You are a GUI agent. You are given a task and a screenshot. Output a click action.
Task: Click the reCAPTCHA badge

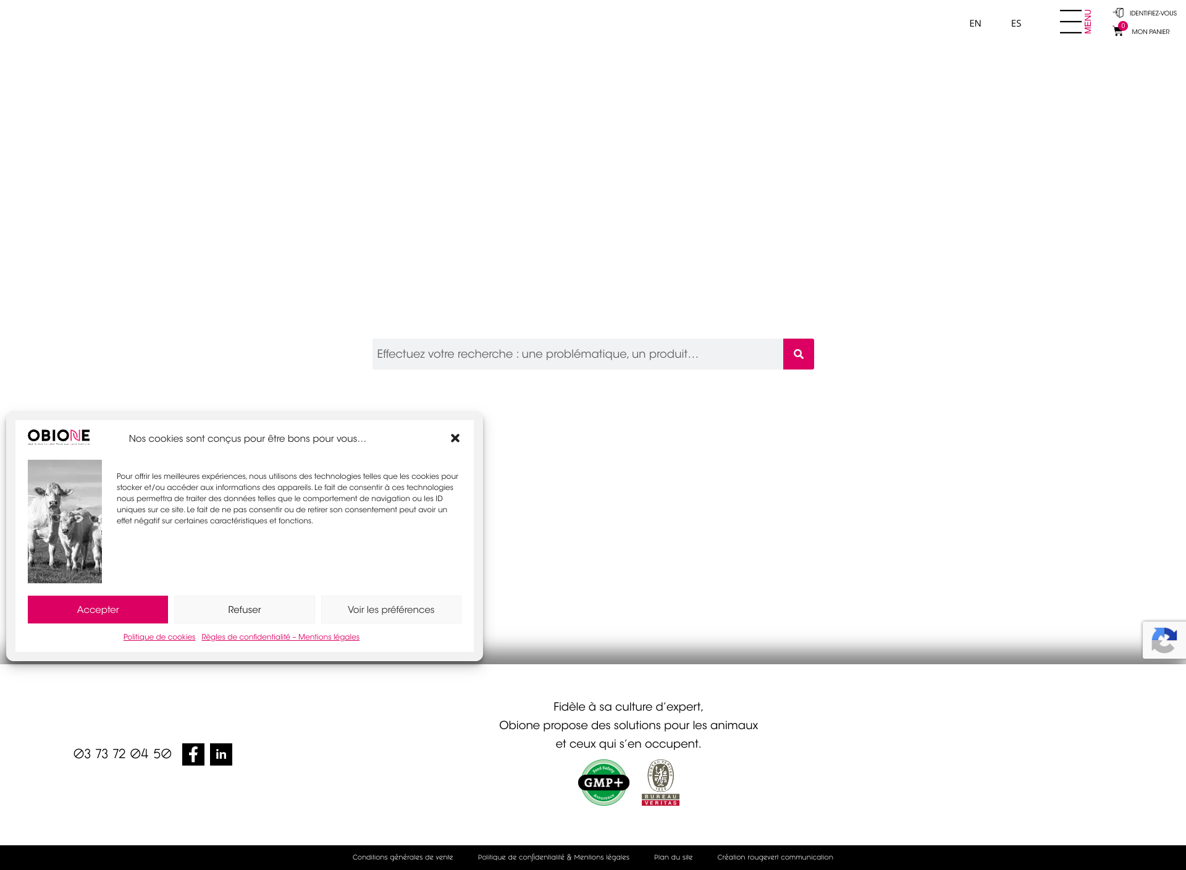click(1164, 640)
